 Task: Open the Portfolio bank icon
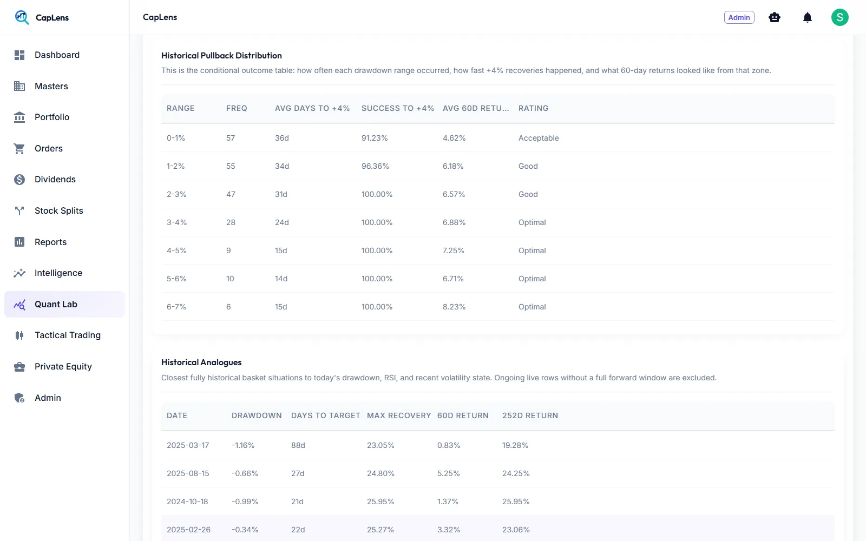coord(19,117)
